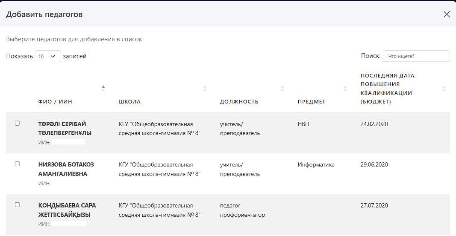Click sort arrows for Школа column
This screenshot has height=236, width=456.
click(x=204, y=89)
